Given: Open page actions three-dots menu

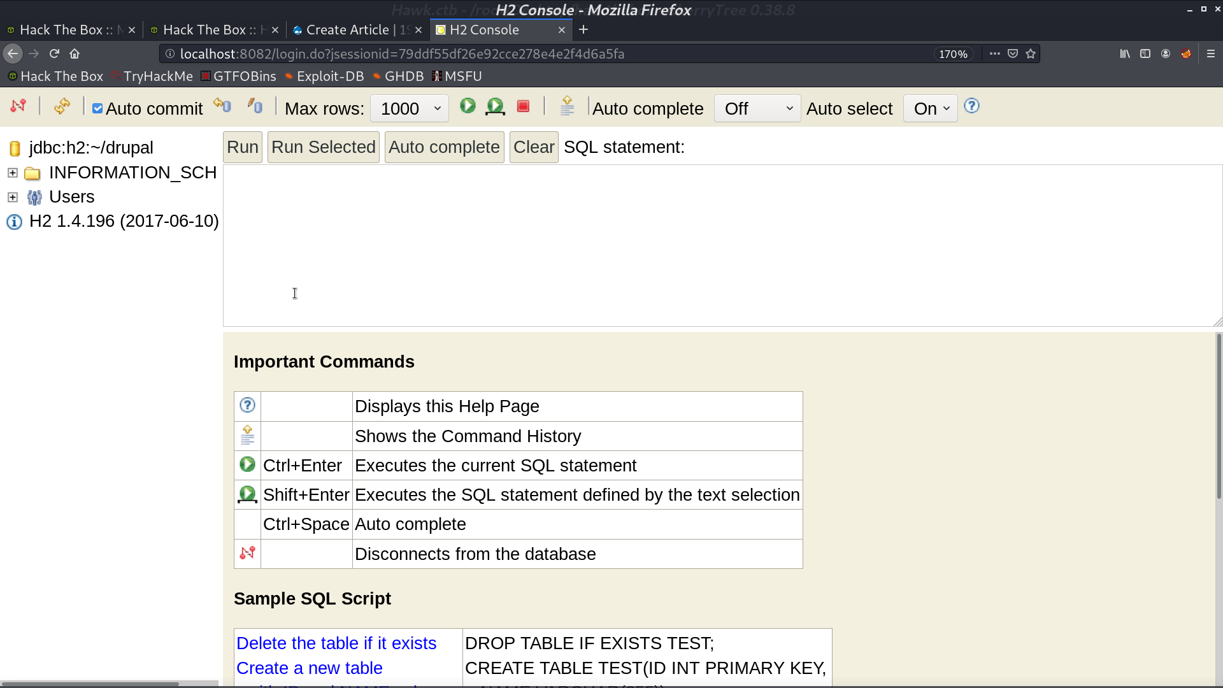Looking at the screenshot, I should (x=994, y=54).
